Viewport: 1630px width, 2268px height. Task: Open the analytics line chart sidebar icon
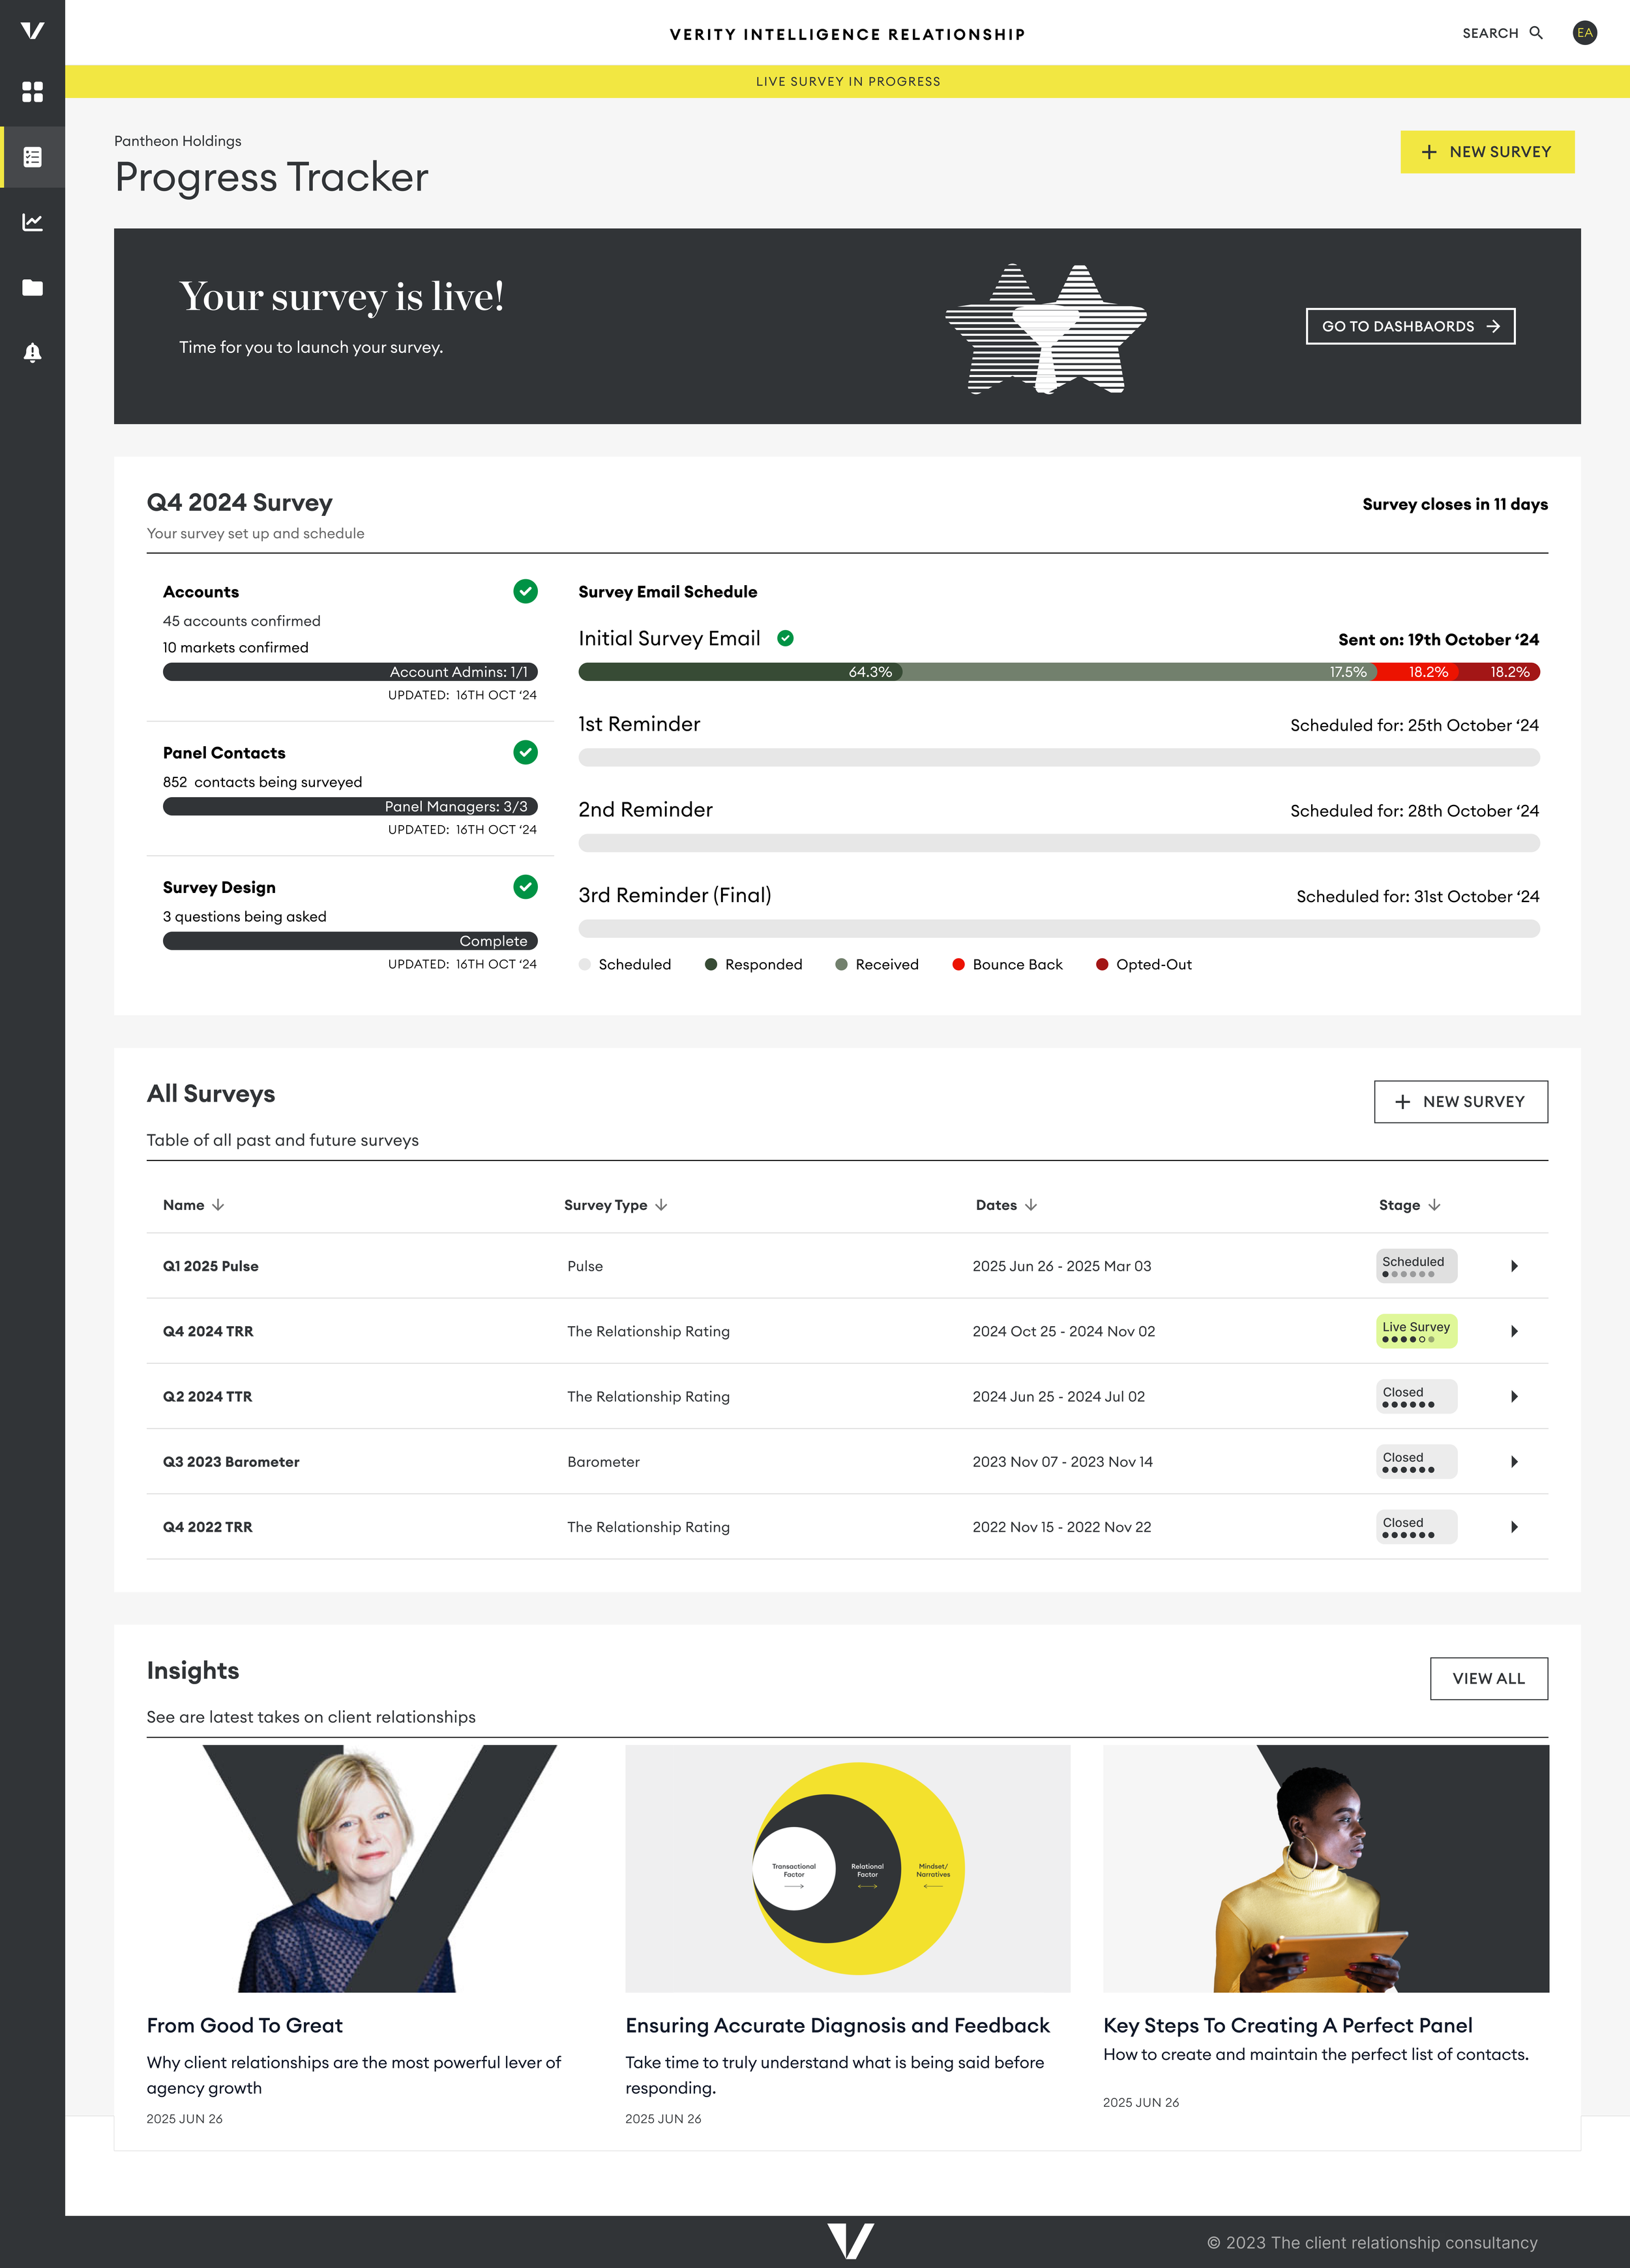[x=32, y=222]
